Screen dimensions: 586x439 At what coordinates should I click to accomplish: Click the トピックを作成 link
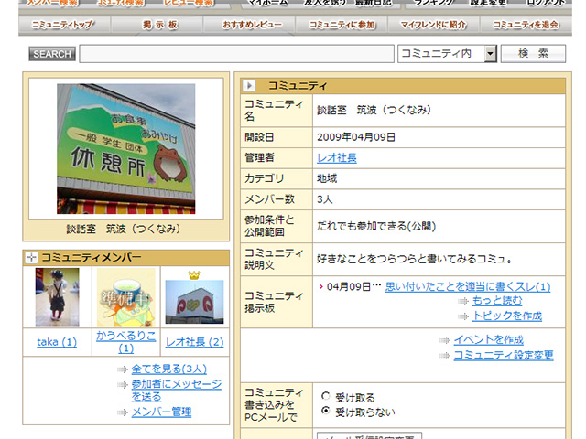click(x=507, y=316)
